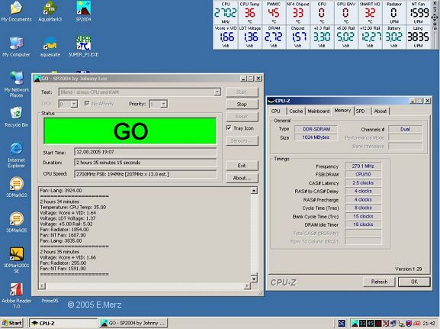Click the log horizontal scroll-left arrow
This screenshot has height=329, width=440.
click(x=42, y=286)
